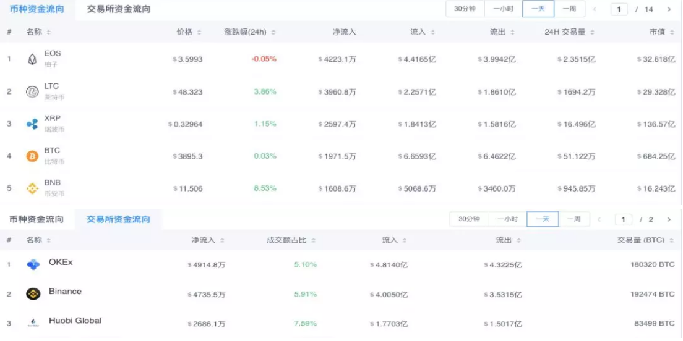Click the Binance exchange logo icon
The height and width of the screenshot is (341, 683).
pyautogui.click(x=33, y=294)
